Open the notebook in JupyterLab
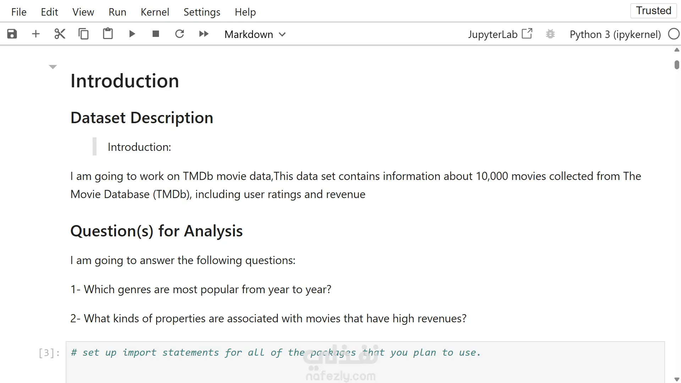Image resolution: width=681 pixels, height=383 pixels. (500, 34)
